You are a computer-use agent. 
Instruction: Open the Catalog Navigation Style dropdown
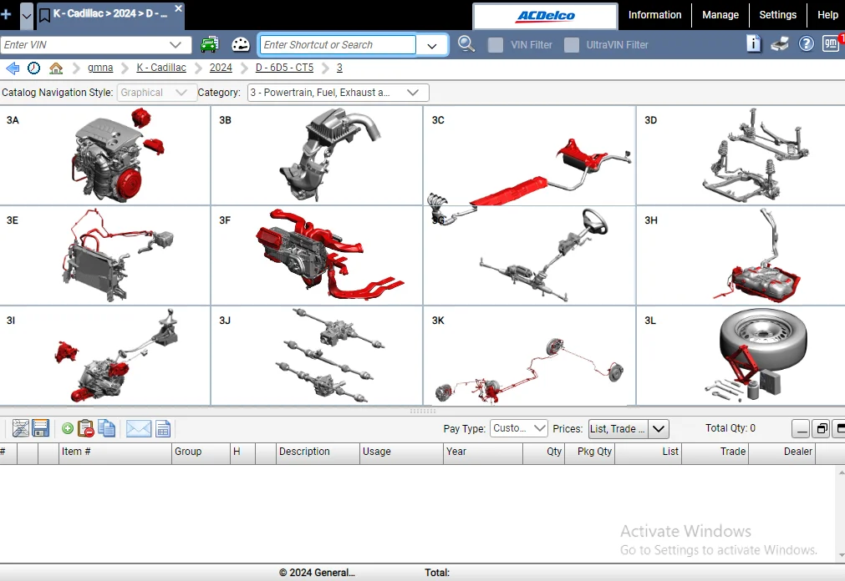(157, 93)
